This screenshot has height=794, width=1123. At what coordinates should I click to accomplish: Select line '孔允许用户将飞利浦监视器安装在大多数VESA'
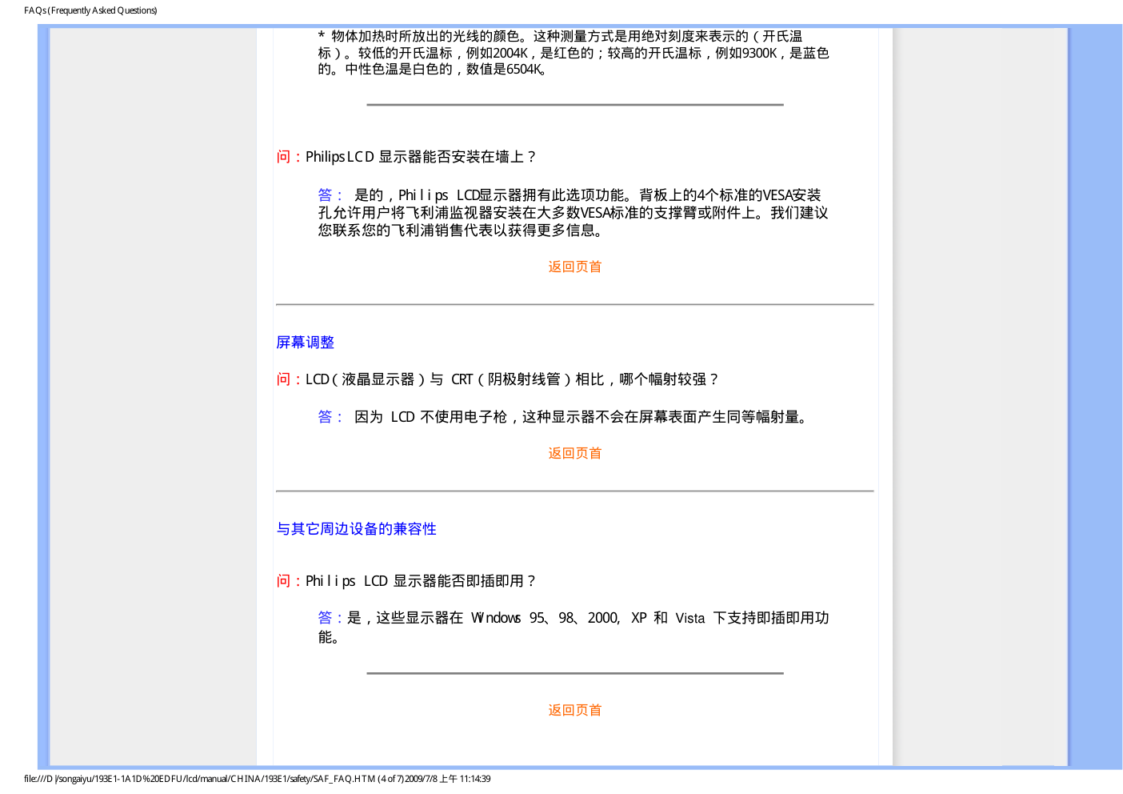573,213
